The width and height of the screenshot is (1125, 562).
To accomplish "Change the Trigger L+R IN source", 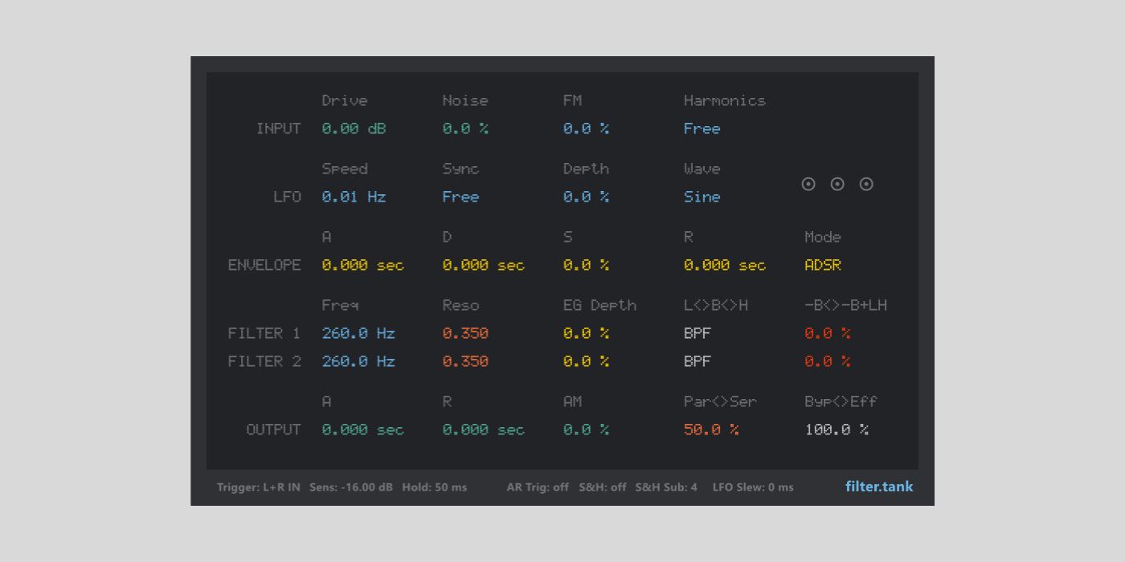I will click(259, 487).
